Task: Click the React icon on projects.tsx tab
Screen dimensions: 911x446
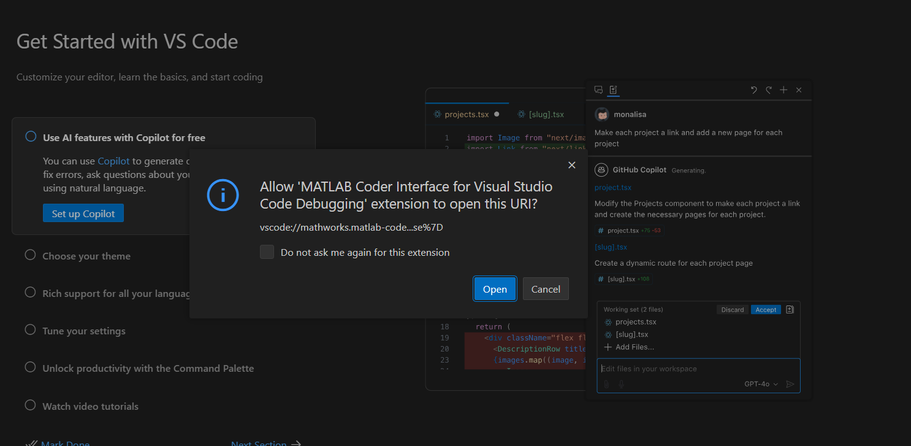Action: [x=437, y=114]
